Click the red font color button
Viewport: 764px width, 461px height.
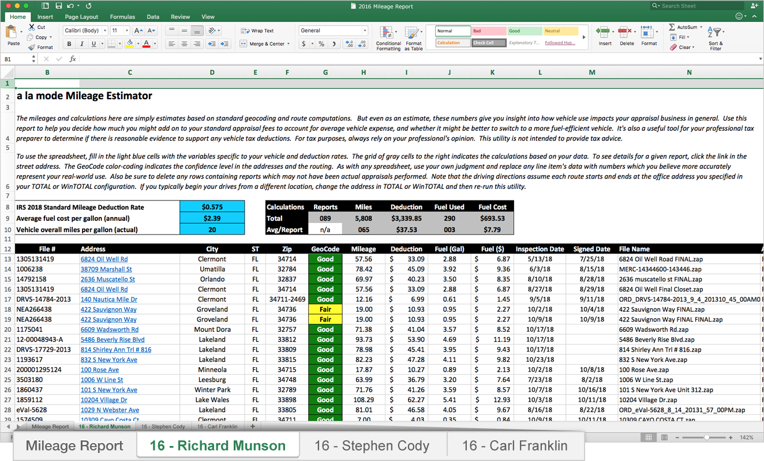146,44
